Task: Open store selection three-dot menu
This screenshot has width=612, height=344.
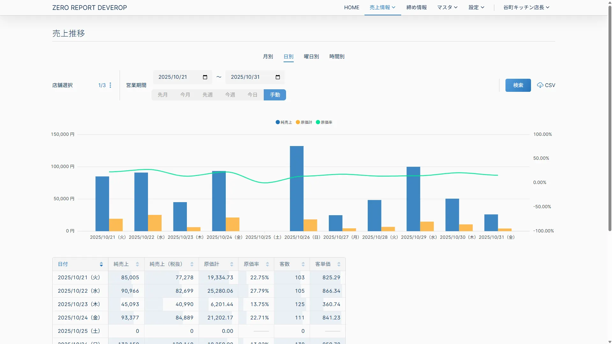Action: point(110,85)
